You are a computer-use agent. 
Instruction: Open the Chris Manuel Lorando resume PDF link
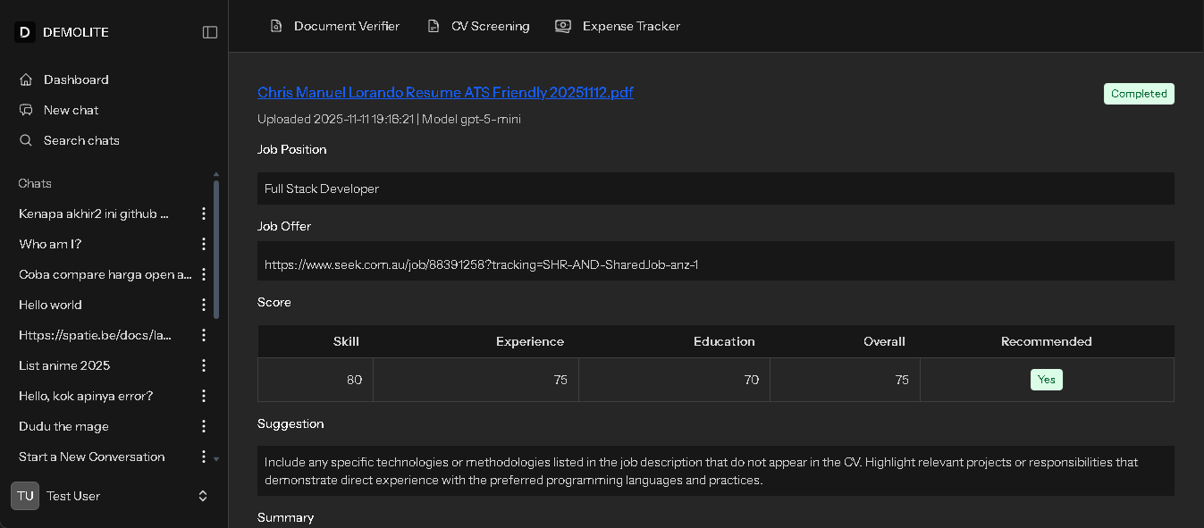point(445,92)
